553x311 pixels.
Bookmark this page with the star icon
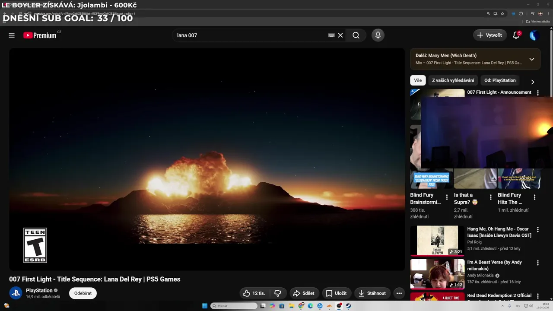pyautogui.click(x=502, y=13)
